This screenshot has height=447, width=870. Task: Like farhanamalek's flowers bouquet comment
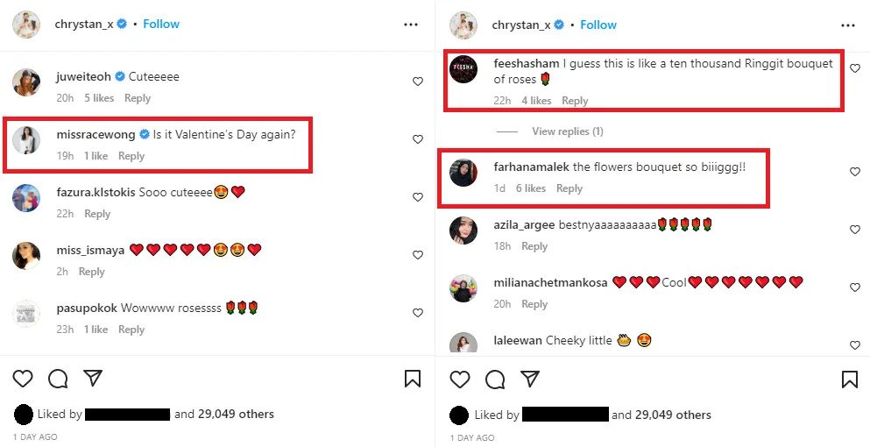click(x=855, y=172)
